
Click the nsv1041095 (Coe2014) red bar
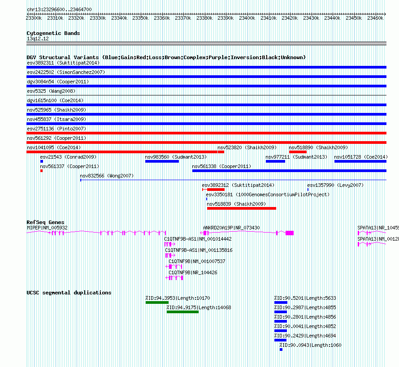point(122,152)
